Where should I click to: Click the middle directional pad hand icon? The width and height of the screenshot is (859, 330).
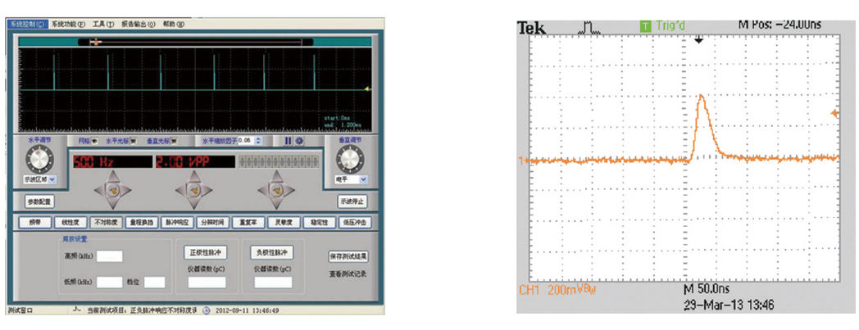point(194,191)
